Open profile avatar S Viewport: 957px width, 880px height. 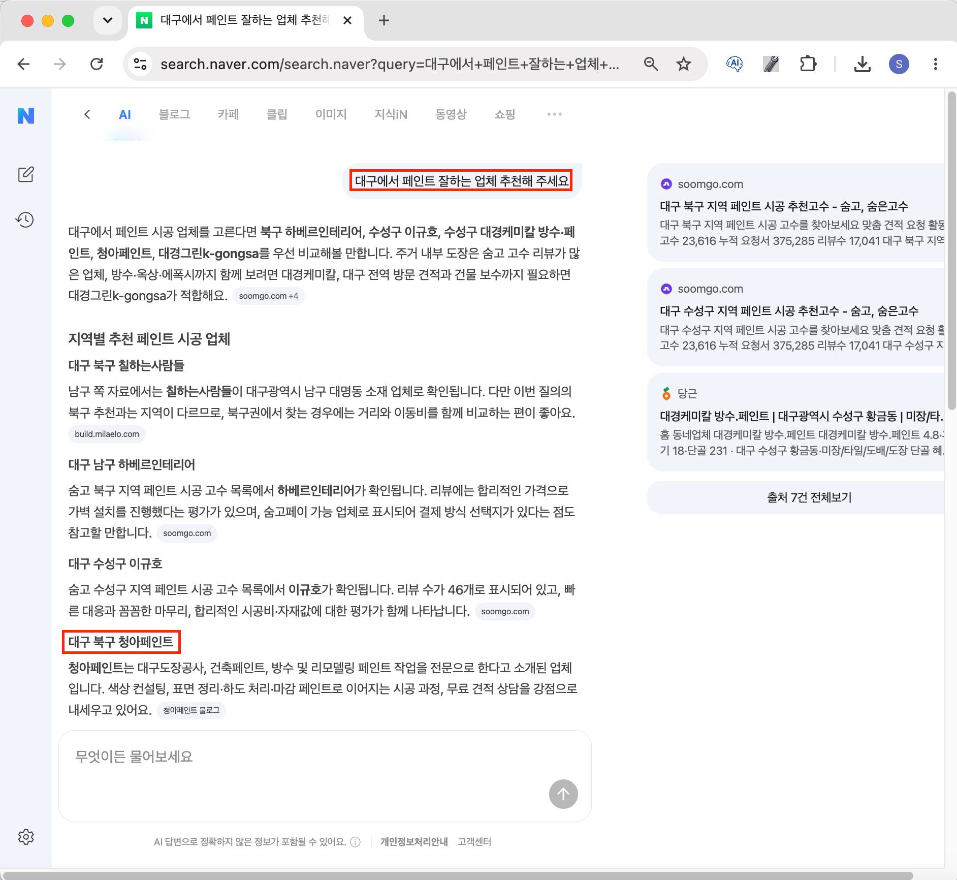click(899, 64)
